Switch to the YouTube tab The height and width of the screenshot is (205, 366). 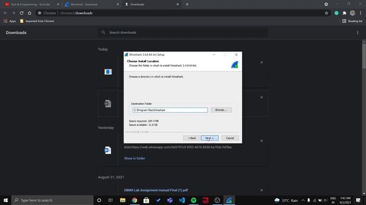30,4
